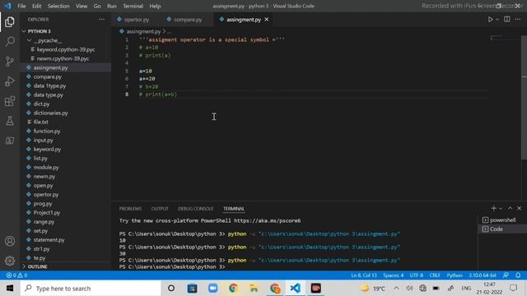Maximize the terminal panel size
The image size is (527, 296).
[510, 208]
